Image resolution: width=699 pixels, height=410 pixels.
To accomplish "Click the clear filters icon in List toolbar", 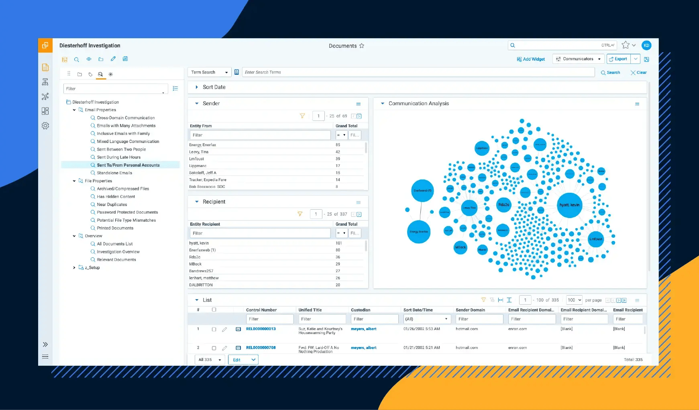I will pyautogui.click(x=492, y=300).
